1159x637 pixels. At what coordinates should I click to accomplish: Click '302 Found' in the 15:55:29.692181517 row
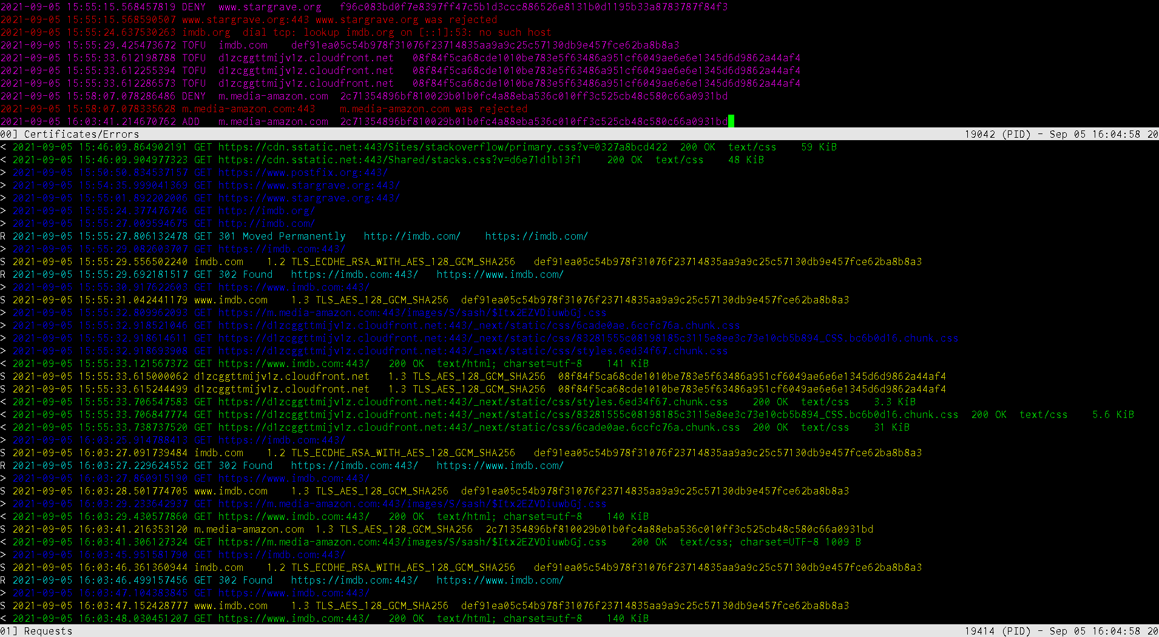pyautogui.click(x=245, y=274)
